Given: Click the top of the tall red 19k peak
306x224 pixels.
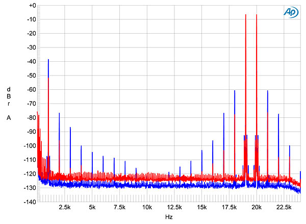Looking at the screenshot, I should (246, 15).
